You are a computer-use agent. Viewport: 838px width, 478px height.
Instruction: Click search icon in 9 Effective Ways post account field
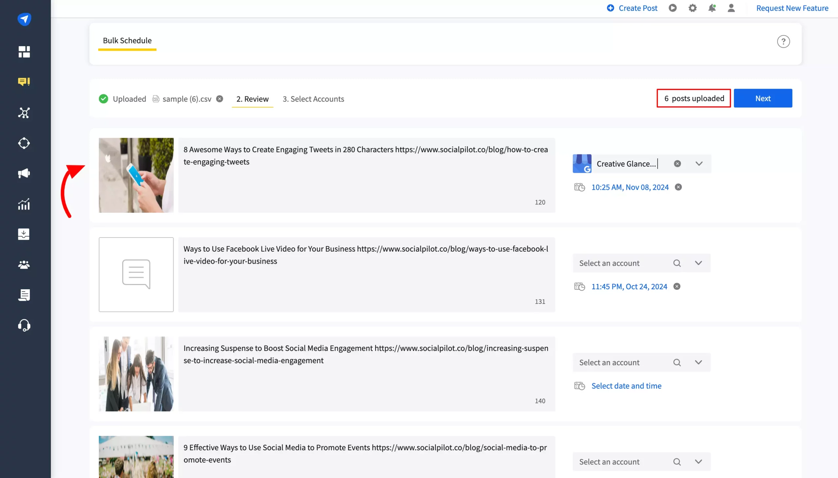tap(677, 462)
